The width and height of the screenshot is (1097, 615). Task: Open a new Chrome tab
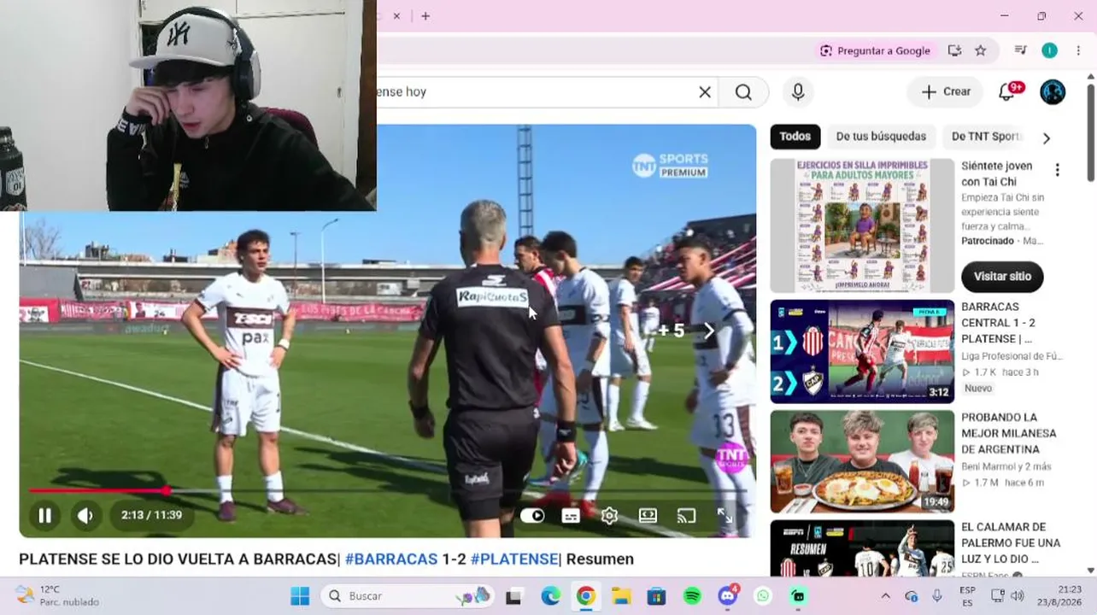(x=425, y=15)
